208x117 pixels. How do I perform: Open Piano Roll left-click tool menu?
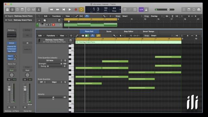click(115, 36)
